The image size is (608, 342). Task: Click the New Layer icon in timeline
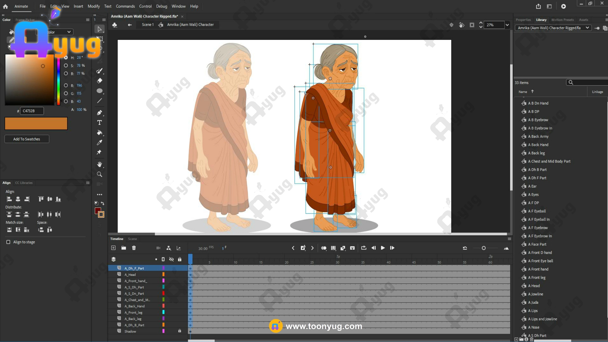[113, 248]
